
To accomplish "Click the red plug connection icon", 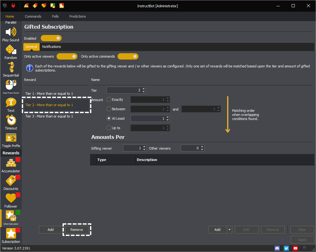I will [13, 6].
